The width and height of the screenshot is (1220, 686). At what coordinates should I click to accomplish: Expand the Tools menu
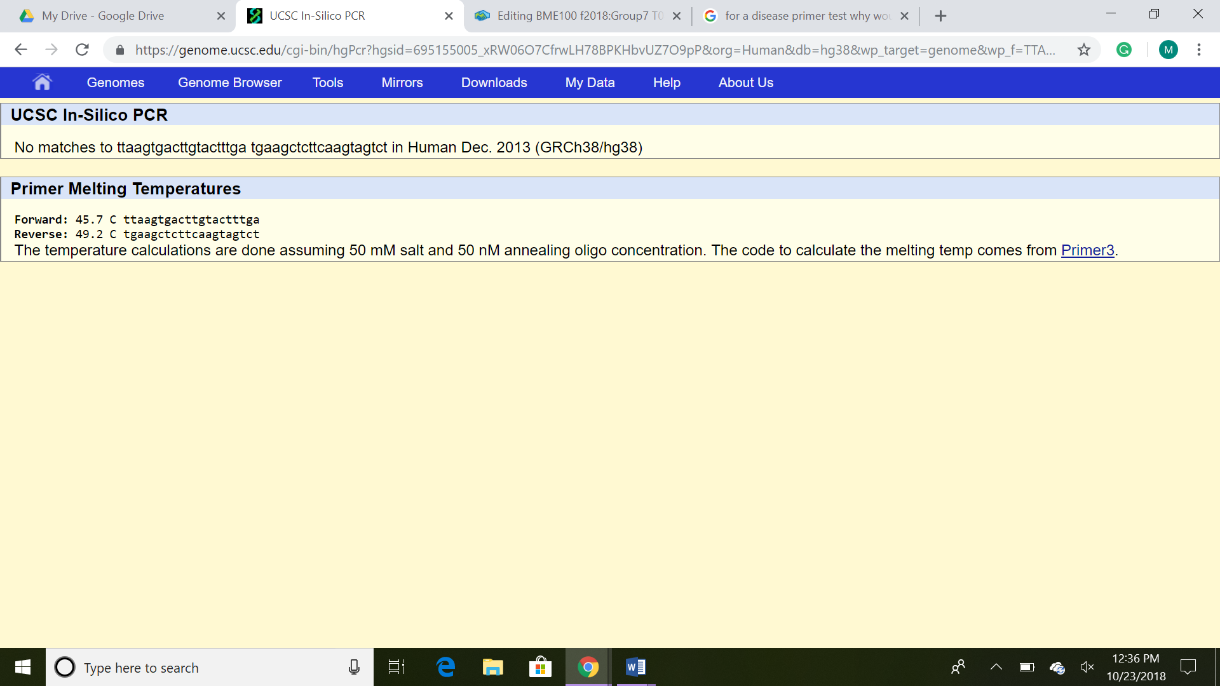pyautogui.click(x=328, y=83)
